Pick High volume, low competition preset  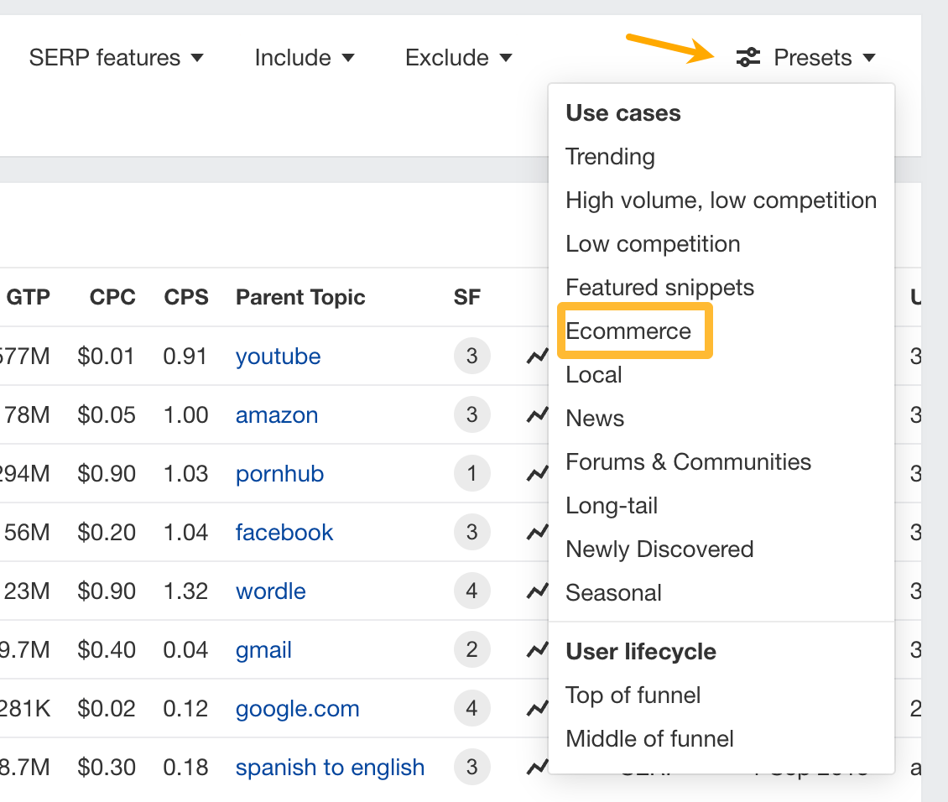pyautogui.click(x=721, y=200)
